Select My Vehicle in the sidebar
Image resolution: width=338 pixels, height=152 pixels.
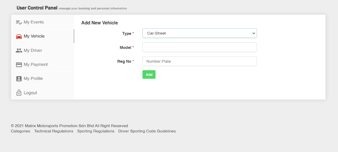coord(43,36)
